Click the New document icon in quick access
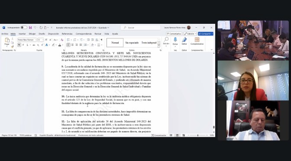 tap(45, 27)
